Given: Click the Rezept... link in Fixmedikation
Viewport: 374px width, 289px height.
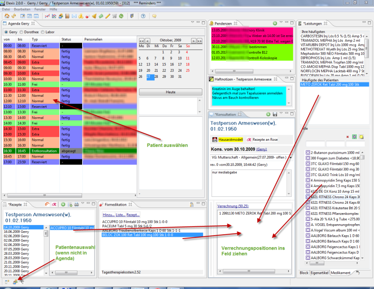Looking at the screenshot, I should click(x=133, y=215).
